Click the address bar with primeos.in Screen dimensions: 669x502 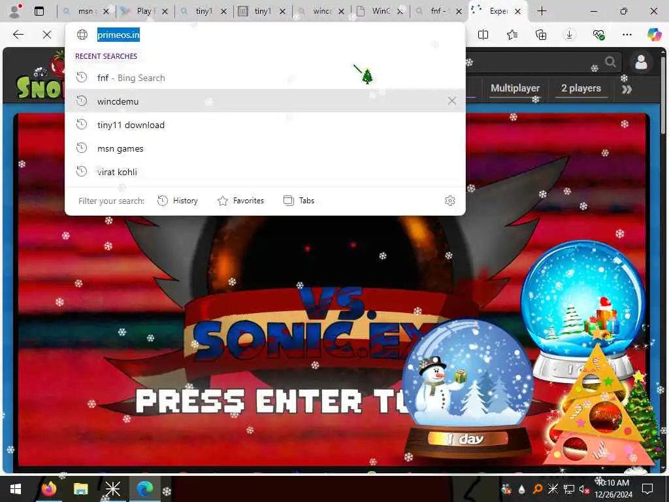265,35
